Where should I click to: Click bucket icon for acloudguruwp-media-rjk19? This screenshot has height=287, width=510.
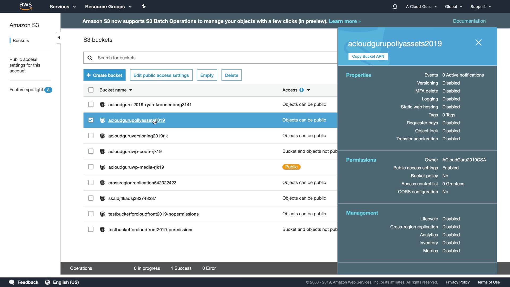(x=102, y=167)
